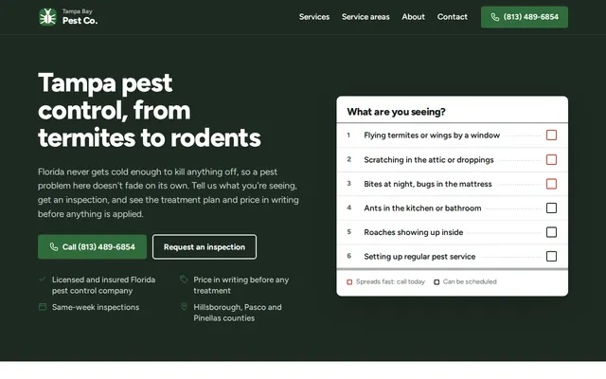The height and width of the screenshot is (379, 606).
Task: Open Contact from the top navigation
Action: (453, 17)
